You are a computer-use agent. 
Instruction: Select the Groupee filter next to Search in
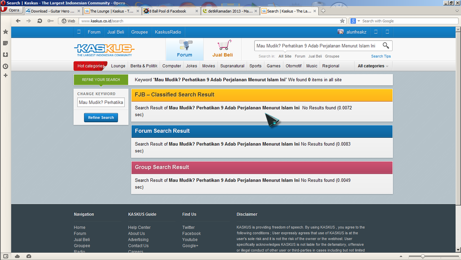[332, 56]
